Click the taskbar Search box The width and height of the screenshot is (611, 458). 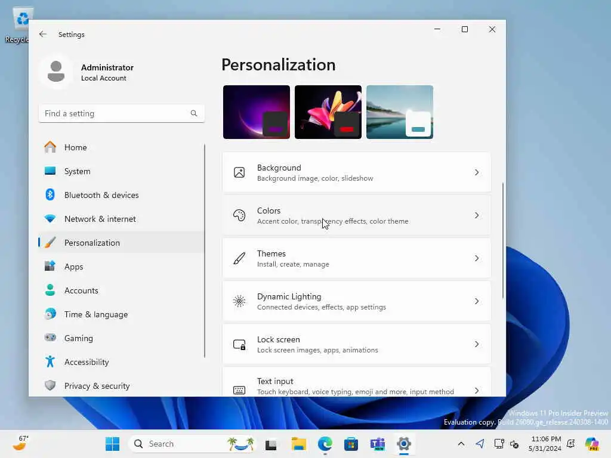193,444
